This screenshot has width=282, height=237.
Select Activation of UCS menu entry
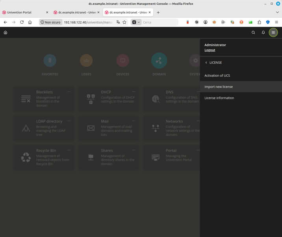pyautogui.click(x=241, y=75)
